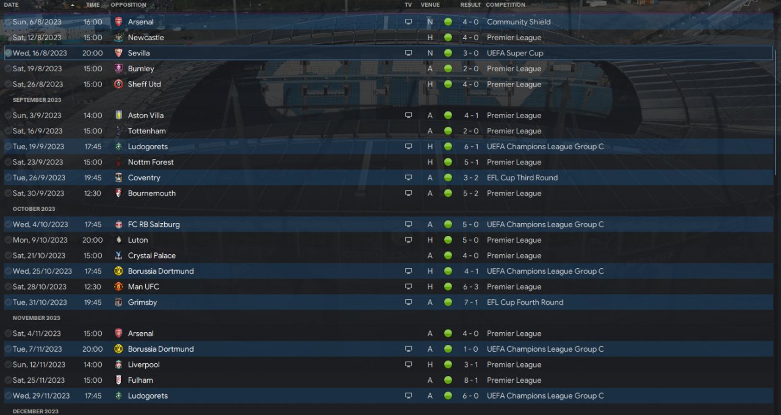This screenshot has height=415, width=781.
Task: Sort the list by Competition column header
Action: click(505, 5)
